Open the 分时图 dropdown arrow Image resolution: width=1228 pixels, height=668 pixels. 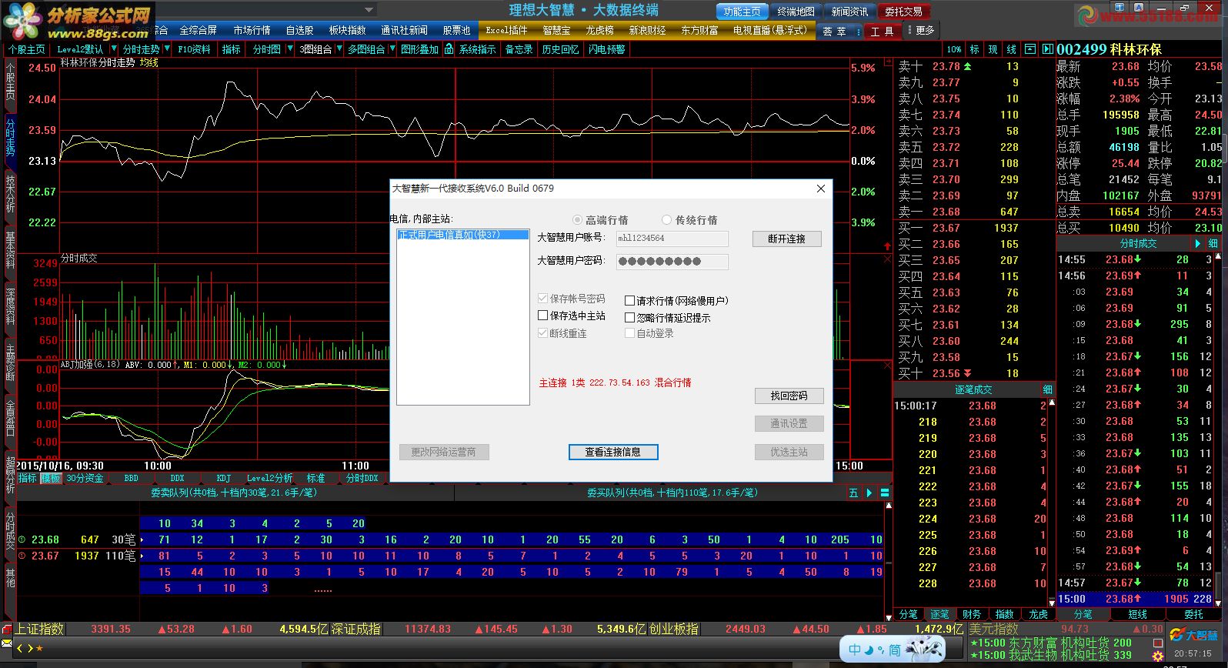(290, 49)
